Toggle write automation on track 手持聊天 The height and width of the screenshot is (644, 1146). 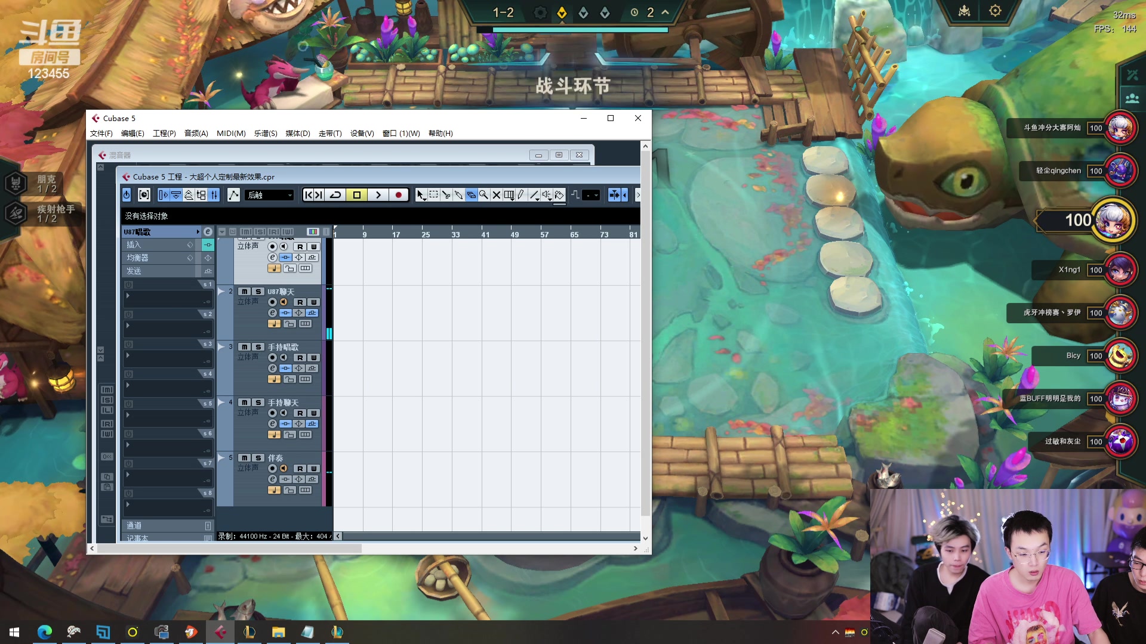[x=314, y=413]
